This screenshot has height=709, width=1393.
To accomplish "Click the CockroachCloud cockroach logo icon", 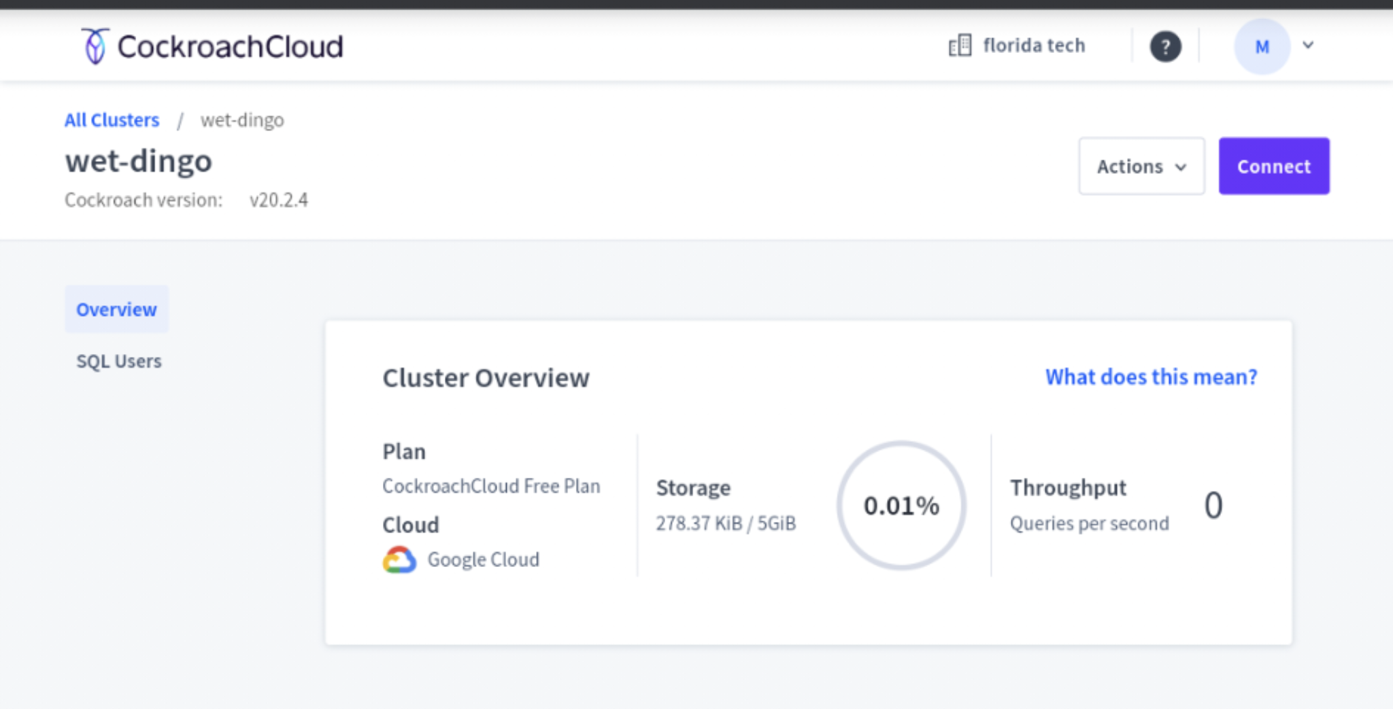I will [95, 46].
